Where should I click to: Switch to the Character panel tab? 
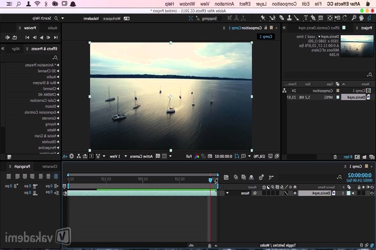coord(50,166)
